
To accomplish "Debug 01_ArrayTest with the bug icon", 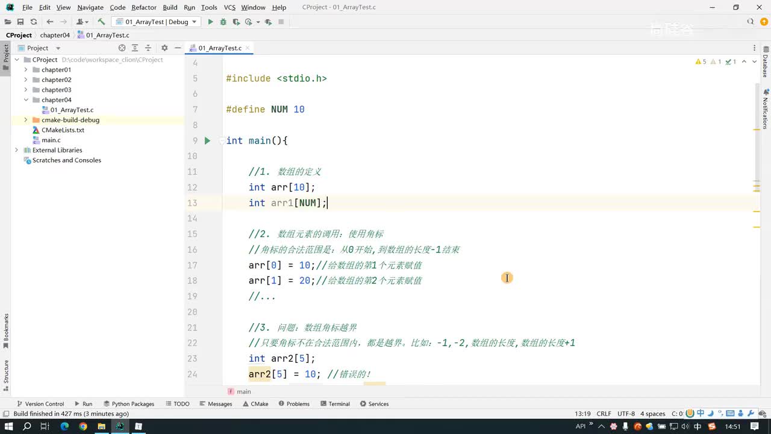I will pos(223,22).
